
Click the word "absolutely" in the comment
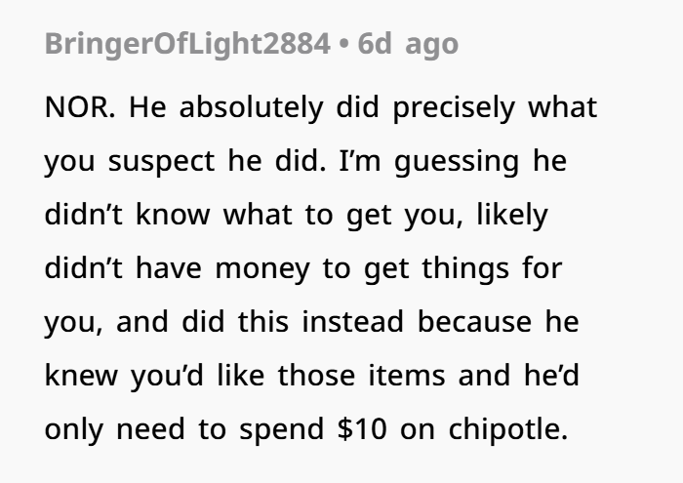click(x=248, y=107)
